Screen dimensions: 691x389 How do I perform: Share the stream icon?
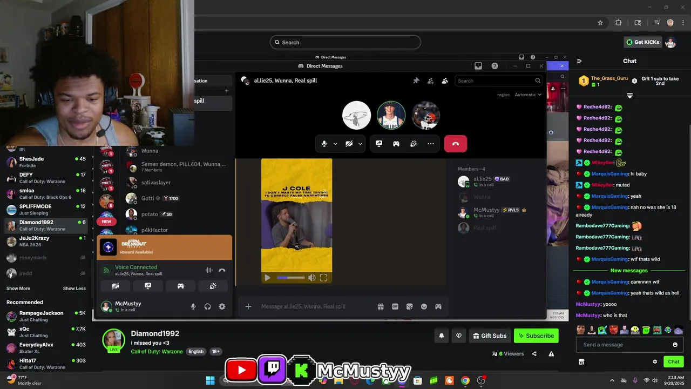click(534, 354)
